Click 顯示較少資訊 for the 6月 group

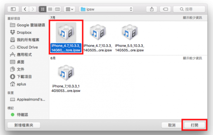coord(192,58)
